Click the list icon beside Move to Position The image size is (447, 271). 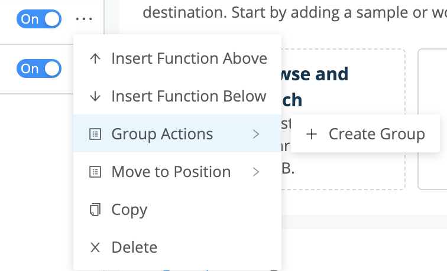pos(95,172)
